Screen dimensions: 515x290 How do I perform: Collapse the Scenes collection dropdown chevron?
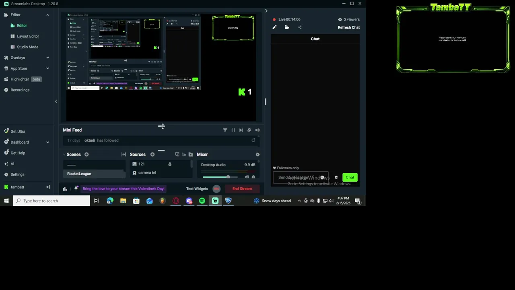click(64, 155)
